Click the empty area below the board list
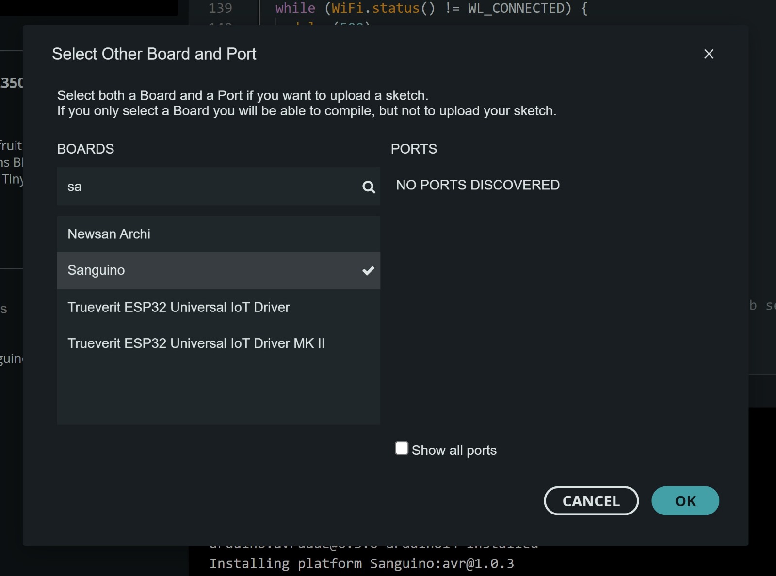Viewport: 776px width, 576px height. (218, 392)
